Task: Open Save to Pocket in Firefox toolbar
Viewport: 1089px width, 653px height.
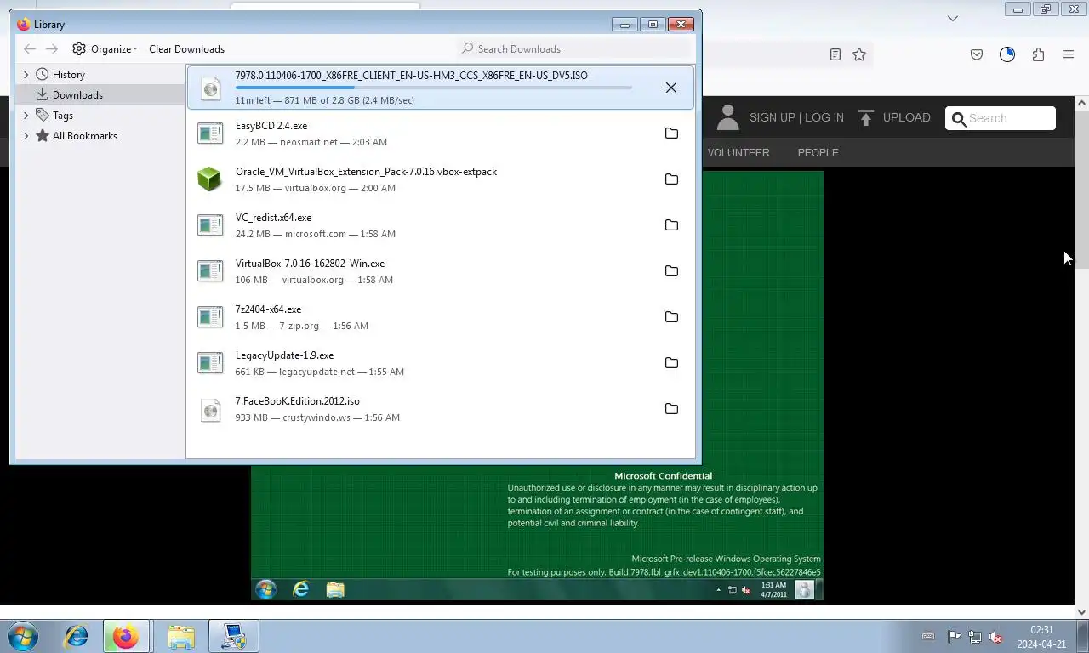Action: pos(977,54)
